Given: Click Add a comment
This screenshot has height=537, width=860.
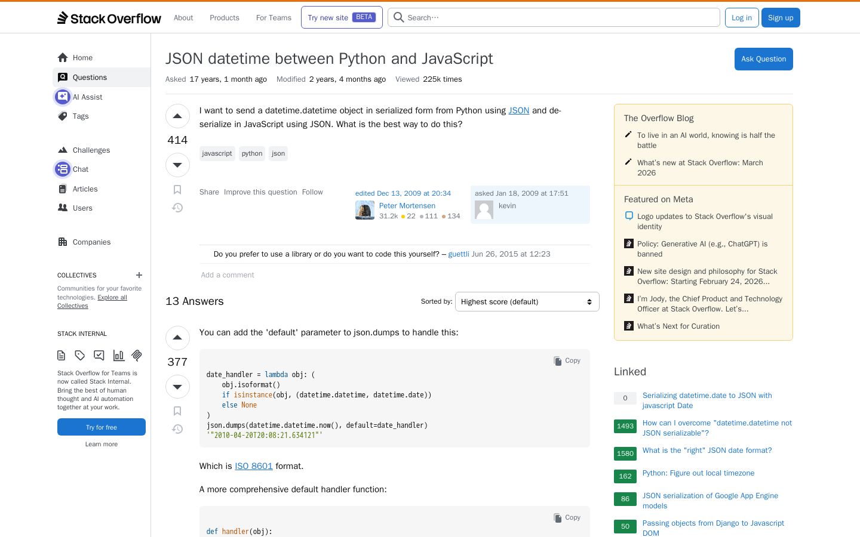Looking at the screenshot, I should 228,275.
